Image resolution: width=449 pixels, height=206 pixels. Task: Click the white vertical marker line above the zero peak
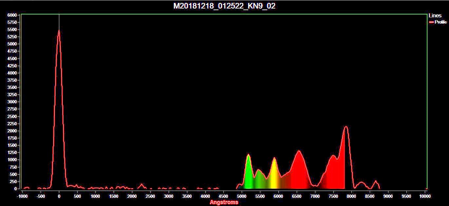59,22
